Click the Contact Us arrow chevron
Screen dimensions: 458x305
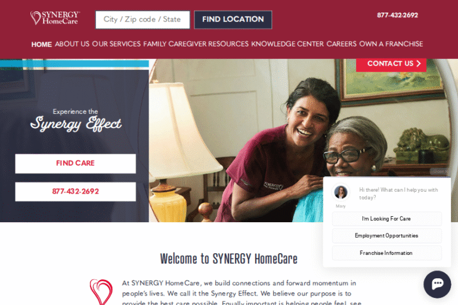click(419, 64)
